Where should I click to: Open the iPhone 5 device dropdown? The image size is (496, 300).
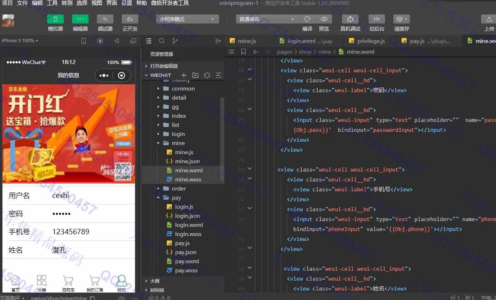tap(19, 41)
